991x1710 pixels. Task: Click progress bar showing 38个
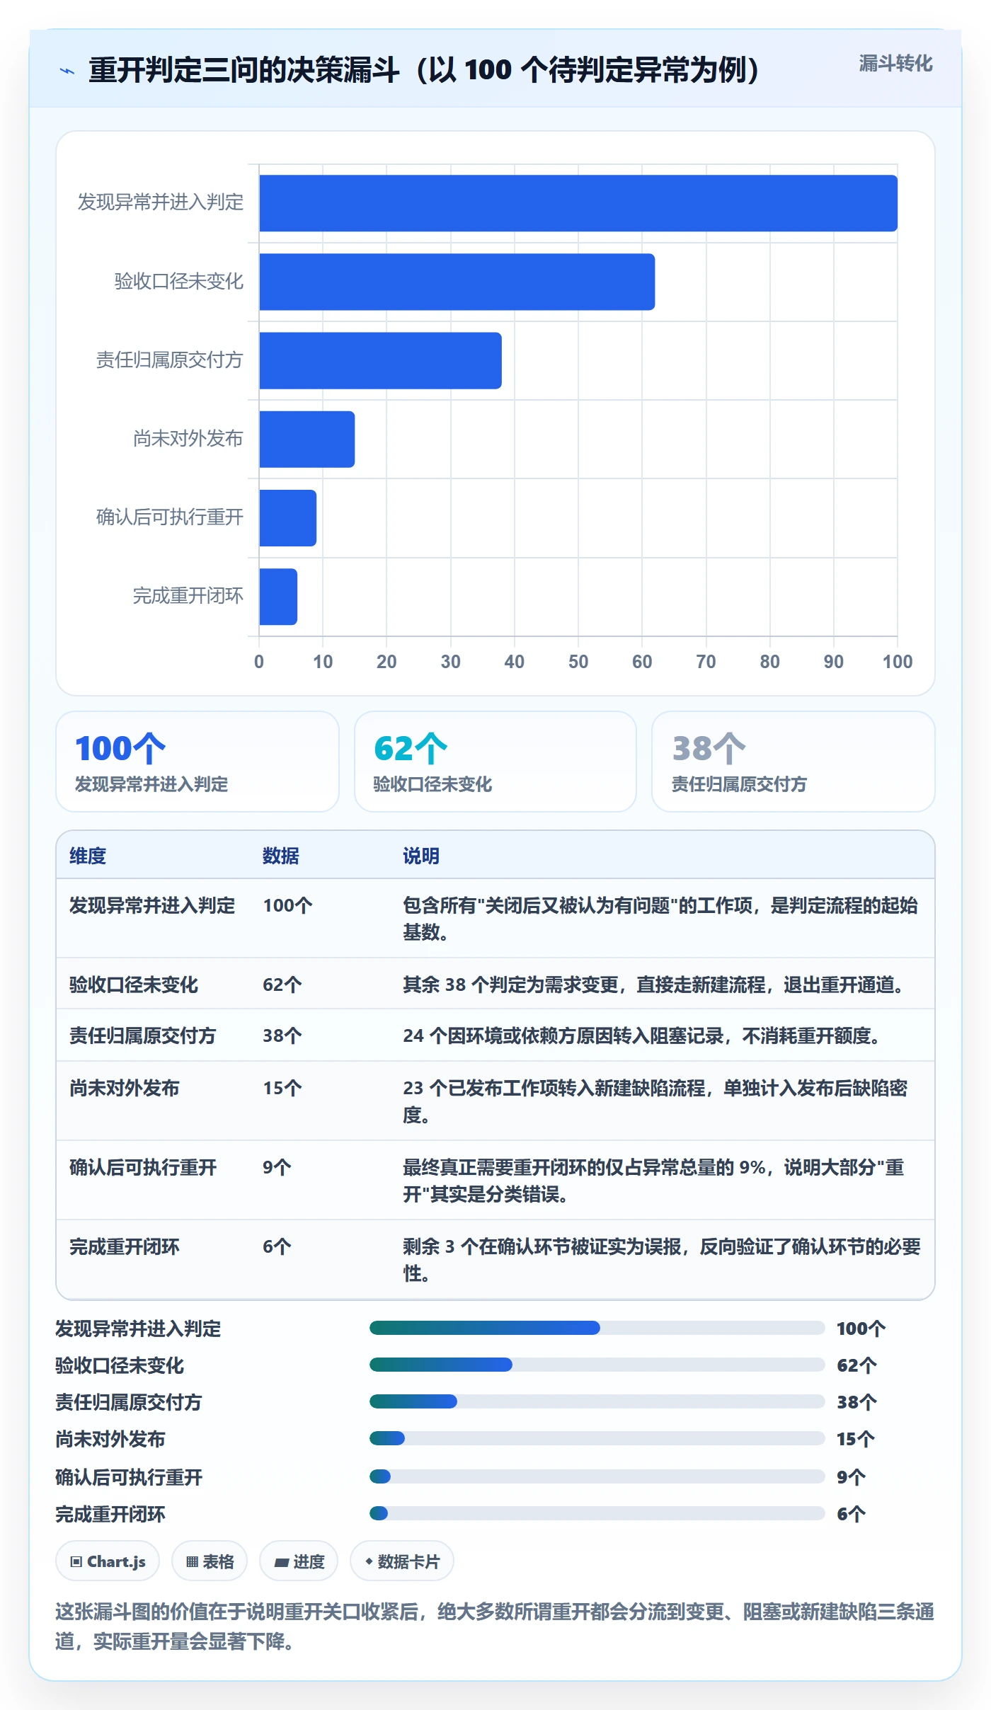pyautogui.click(x=597, y=1401)
